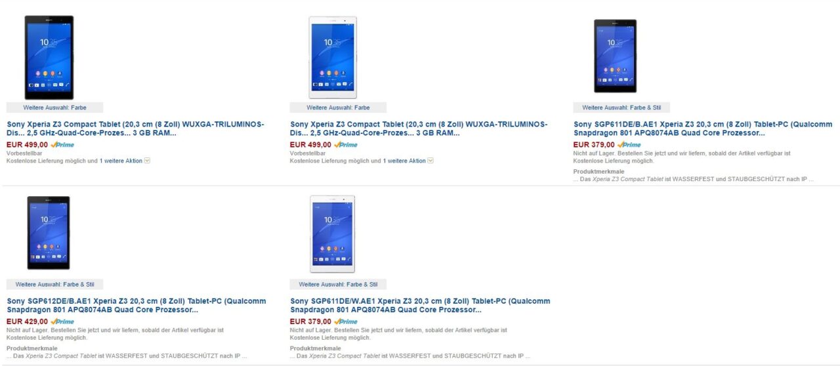
Task: Click 'Weitere Auswahl: Farbe' under white tablet in top row
Action: [x=338, y=108]
